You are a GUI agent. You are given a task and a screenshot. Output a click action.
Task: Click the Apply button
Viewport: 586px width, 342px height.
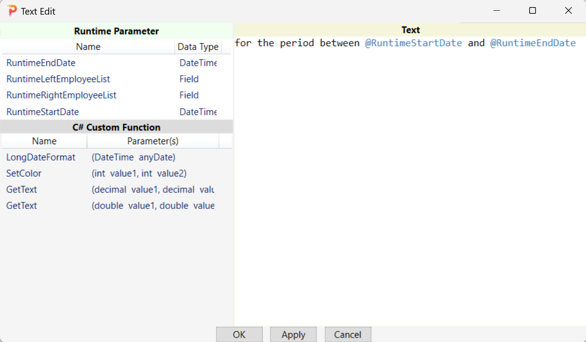(x=293, y=334)
